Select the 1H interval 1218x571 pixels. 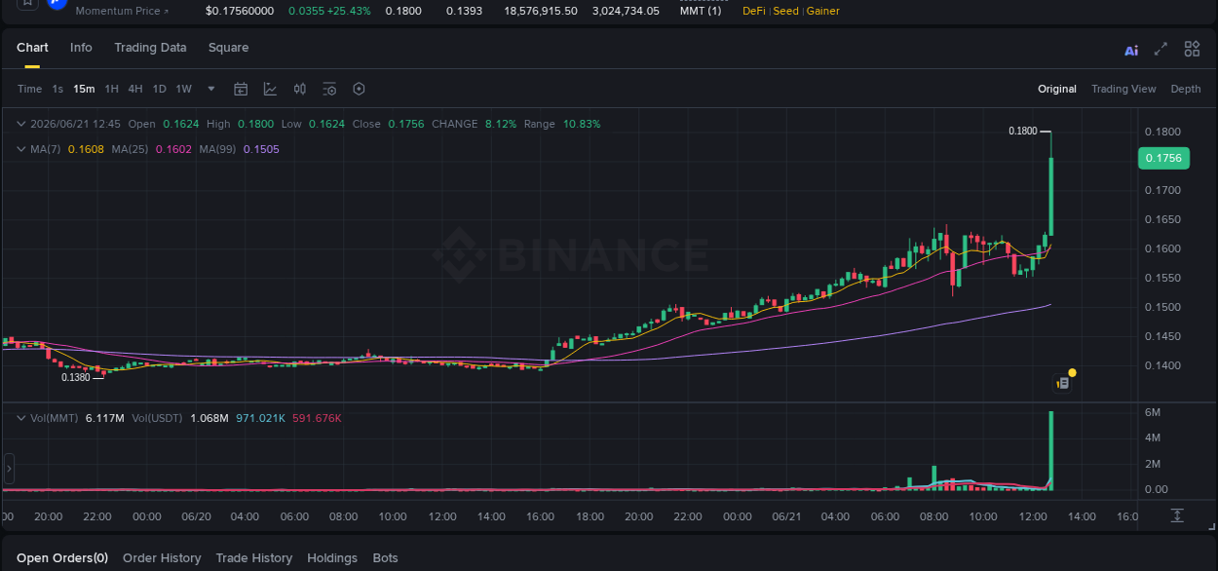click(x=111, y=89)
